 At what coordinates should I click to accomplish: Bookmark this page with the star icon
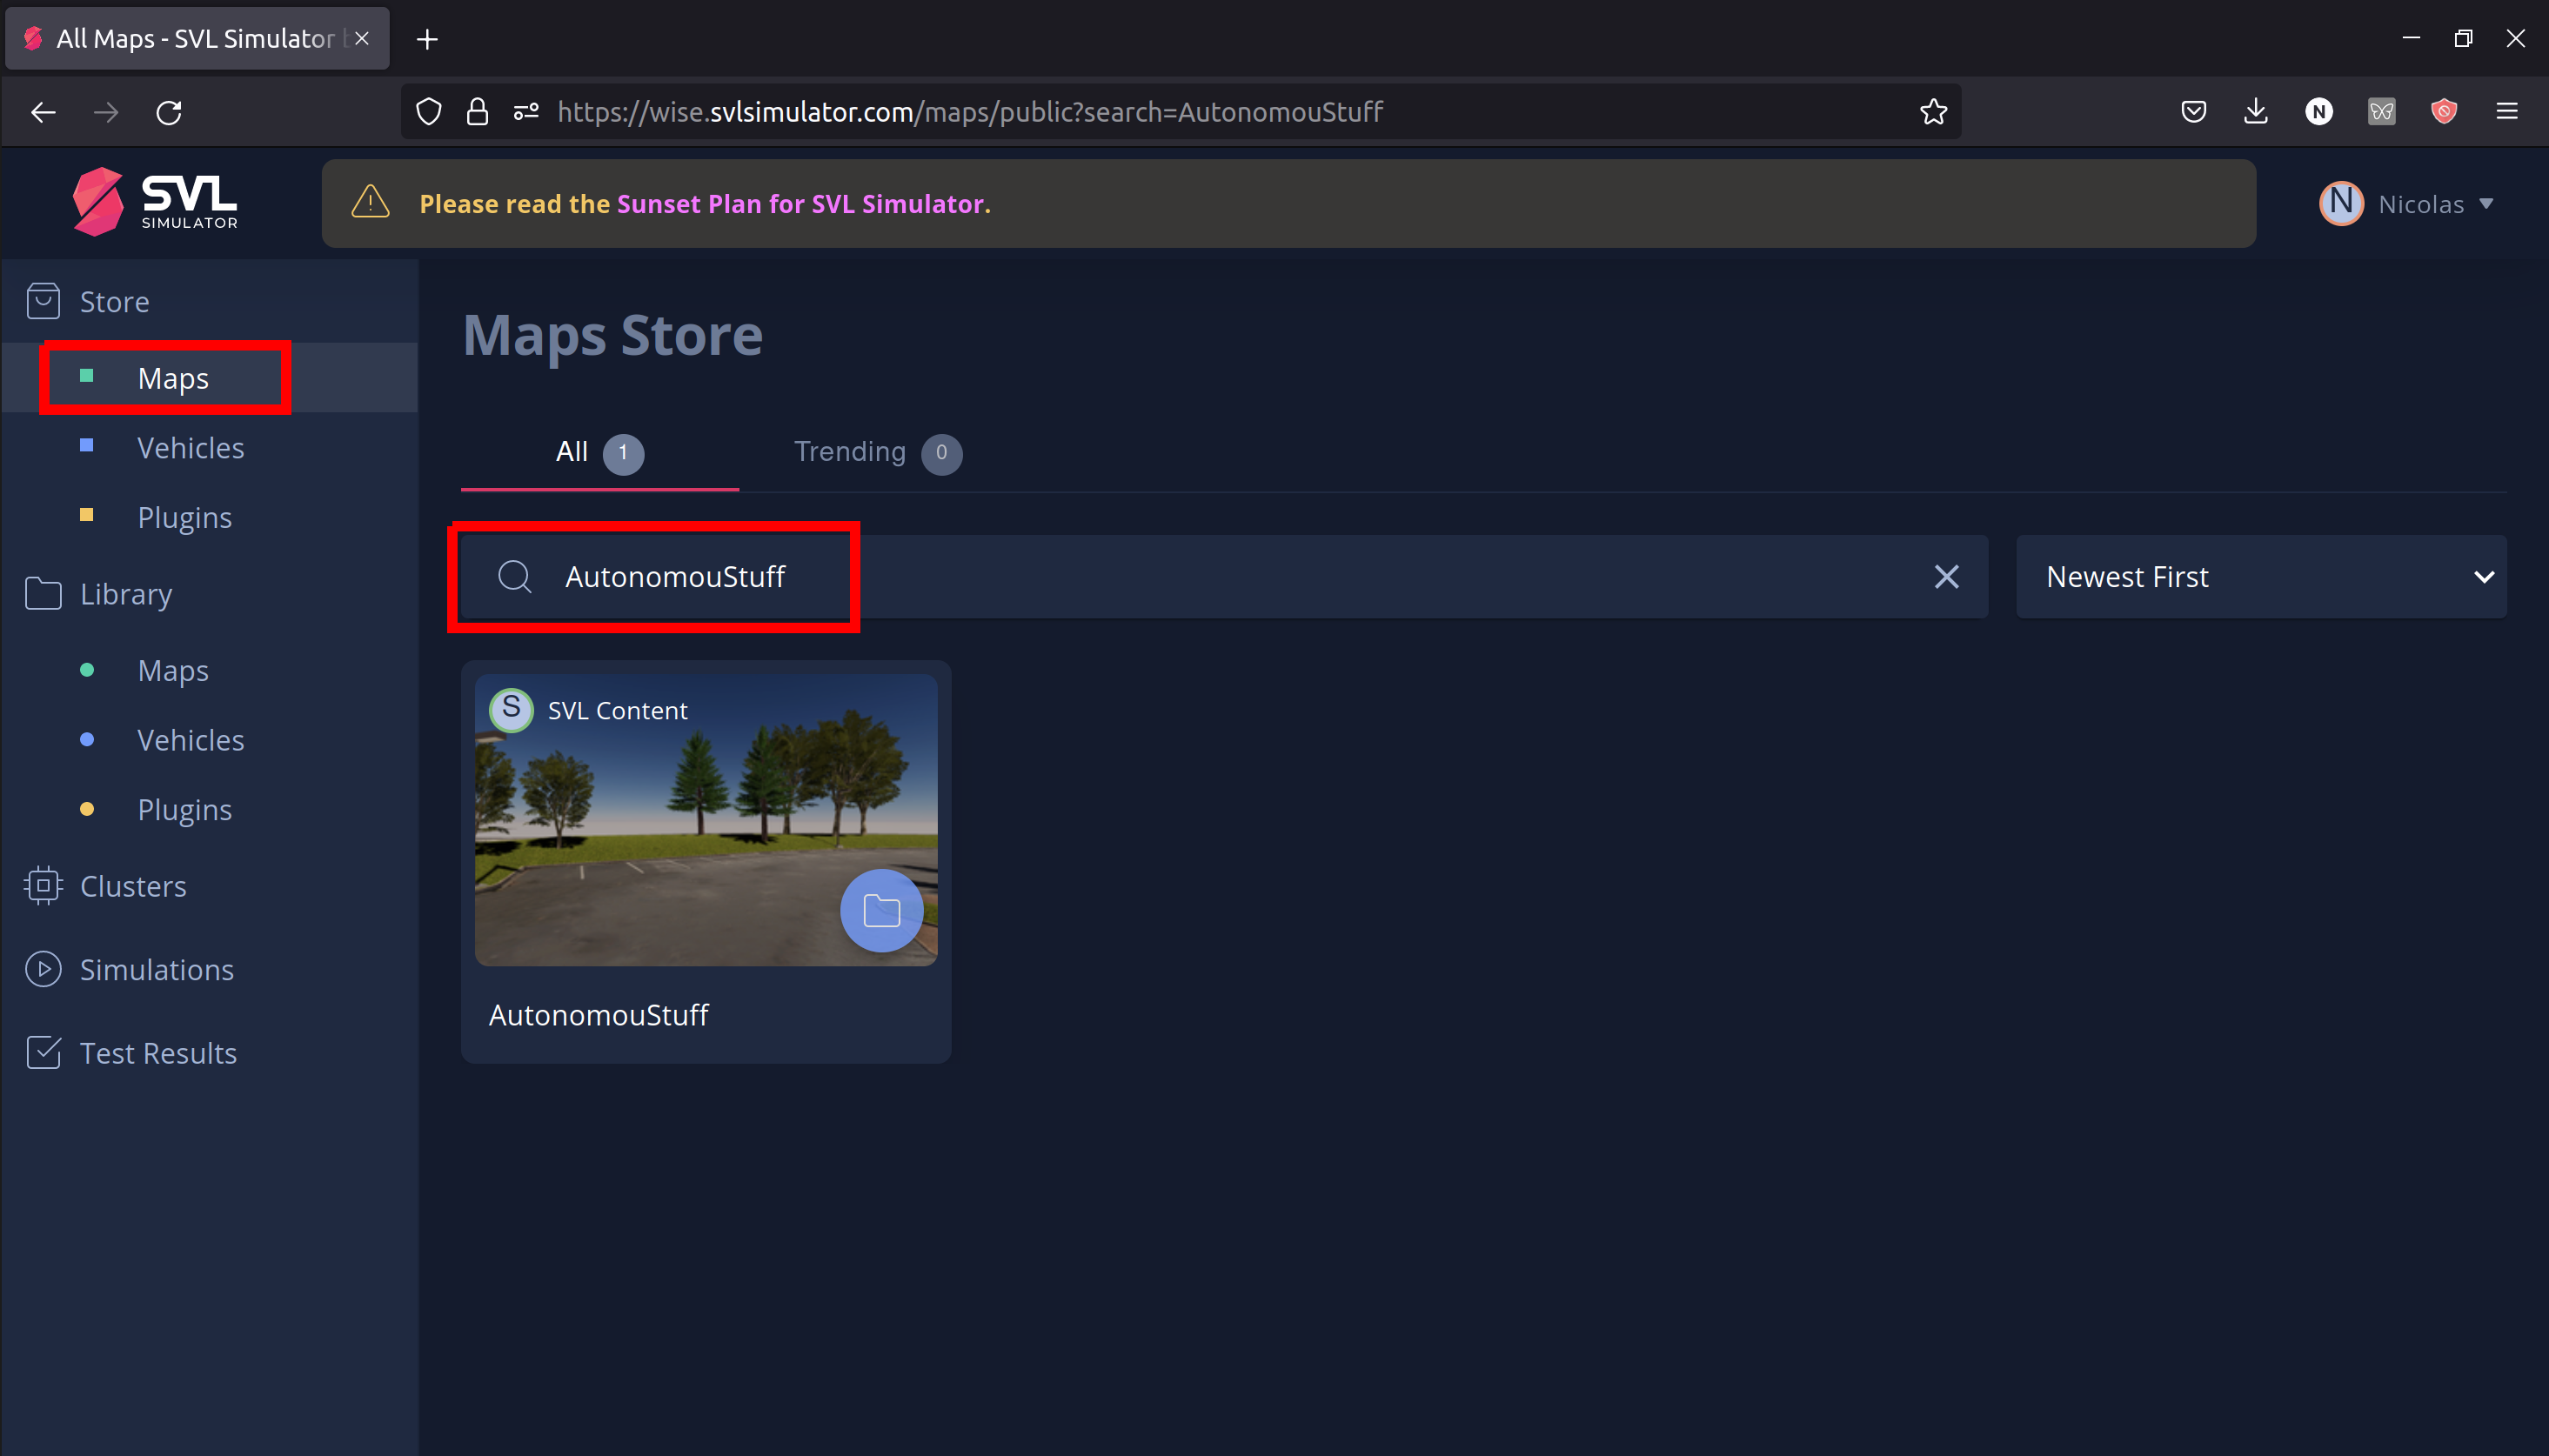coord(1933,112)
